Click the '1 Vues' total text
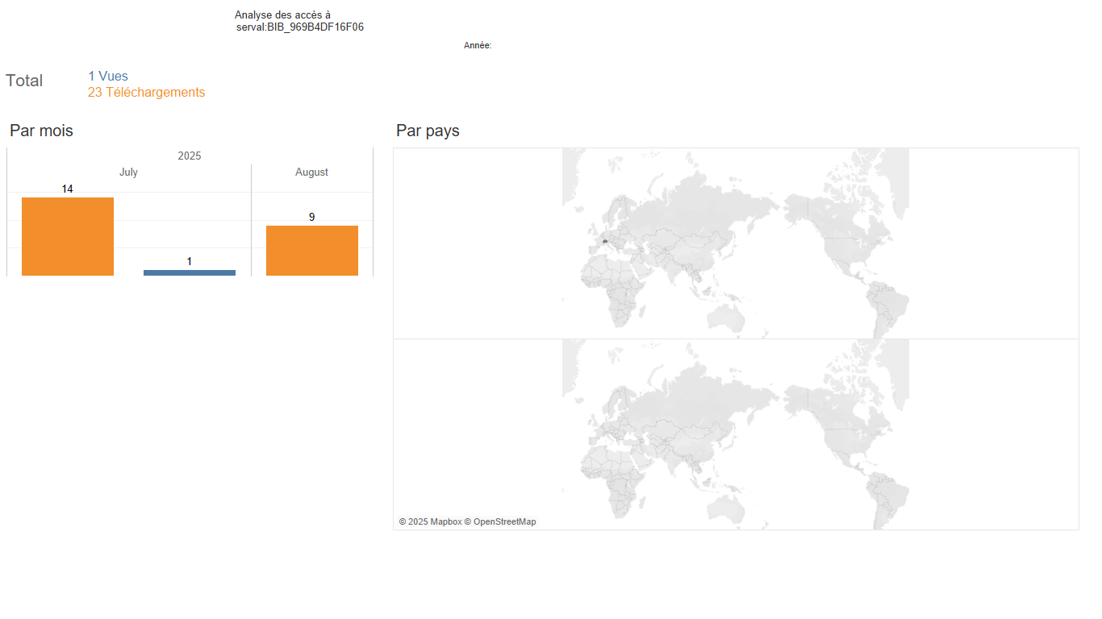 (108, 77)
